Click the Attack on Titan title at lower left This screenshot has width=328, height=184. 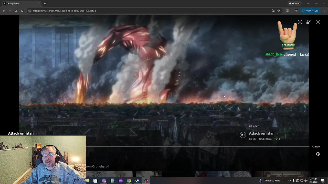(x=21, y=133)
